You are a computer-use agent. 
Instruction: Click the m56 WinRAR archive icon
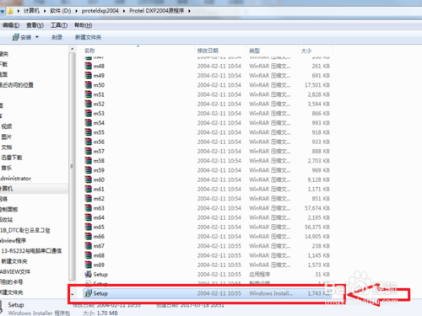click(89, 142)
